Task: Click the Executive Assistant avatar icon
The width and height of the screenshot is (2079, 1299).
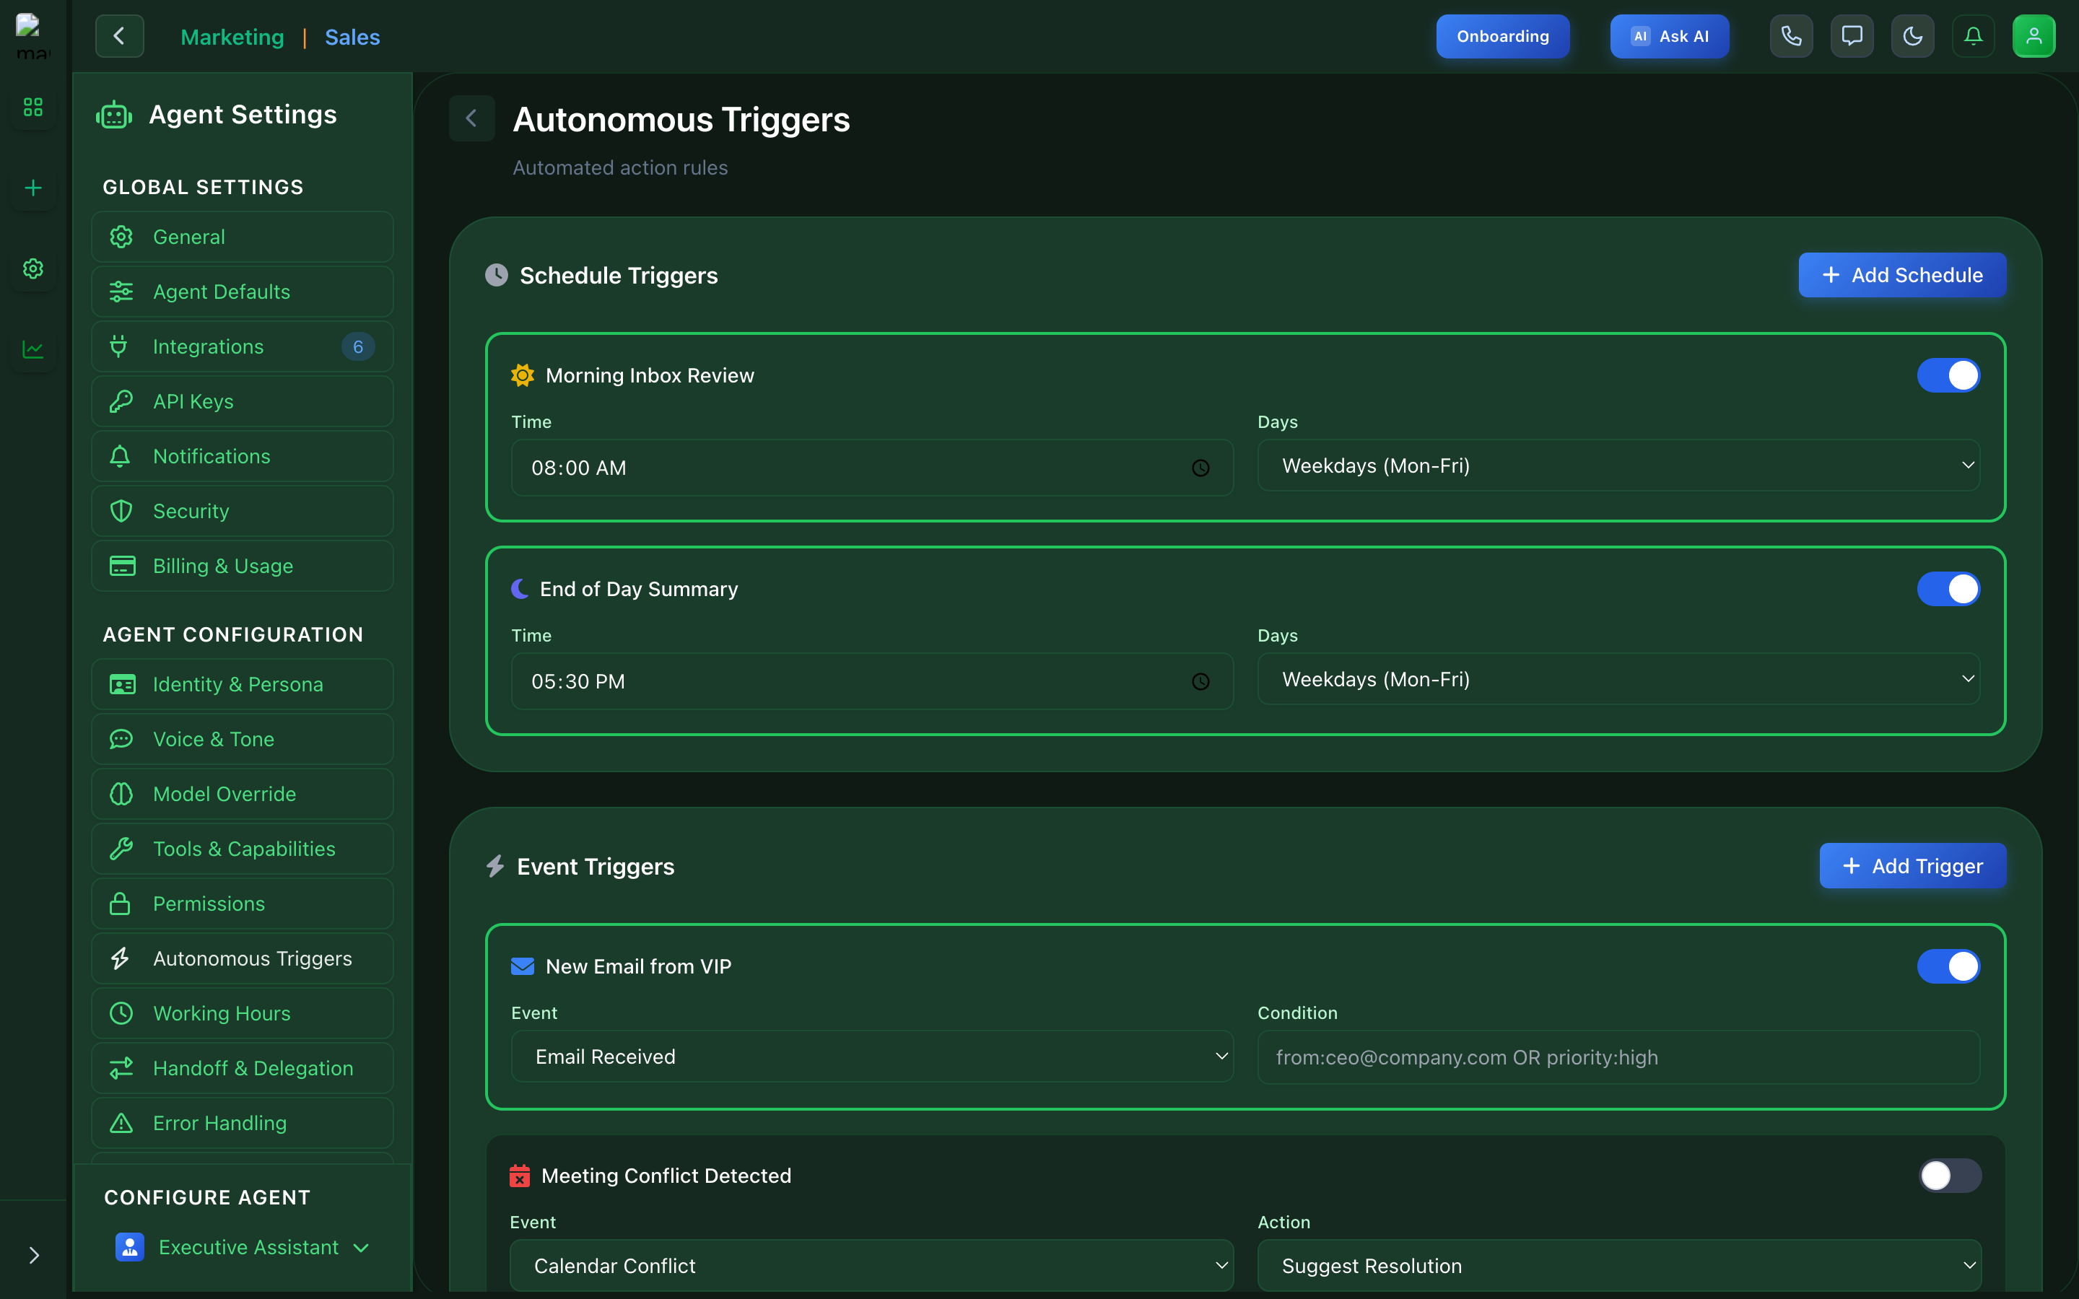Action: point(130,1248)
